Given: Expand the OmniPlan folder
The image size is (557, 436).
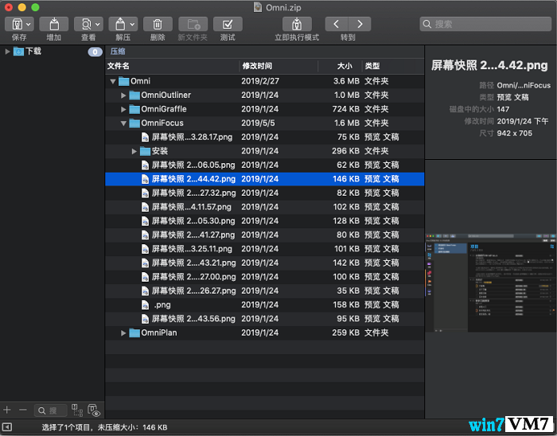Looking at the screenshot, I should tap(123, 333).
